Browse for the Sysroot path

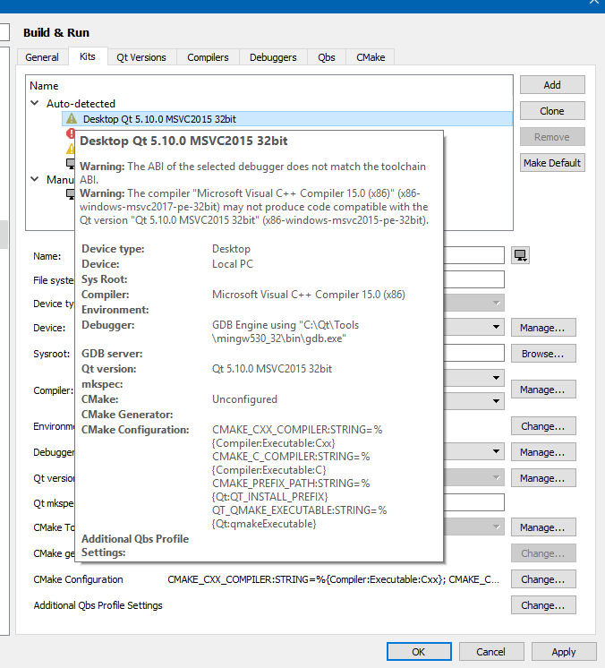(543, 354)
